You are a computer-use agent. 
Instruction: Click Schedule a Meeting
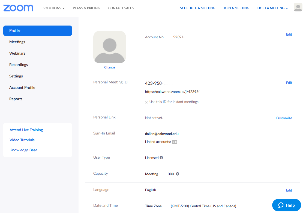[x=197, y=8]
